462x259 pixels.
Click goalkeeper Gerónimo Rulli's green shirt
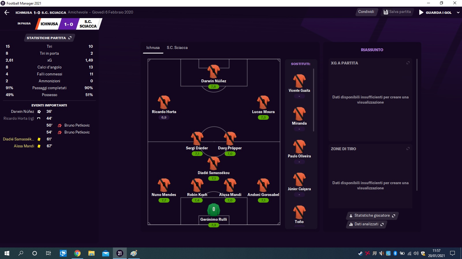point(214,210)
